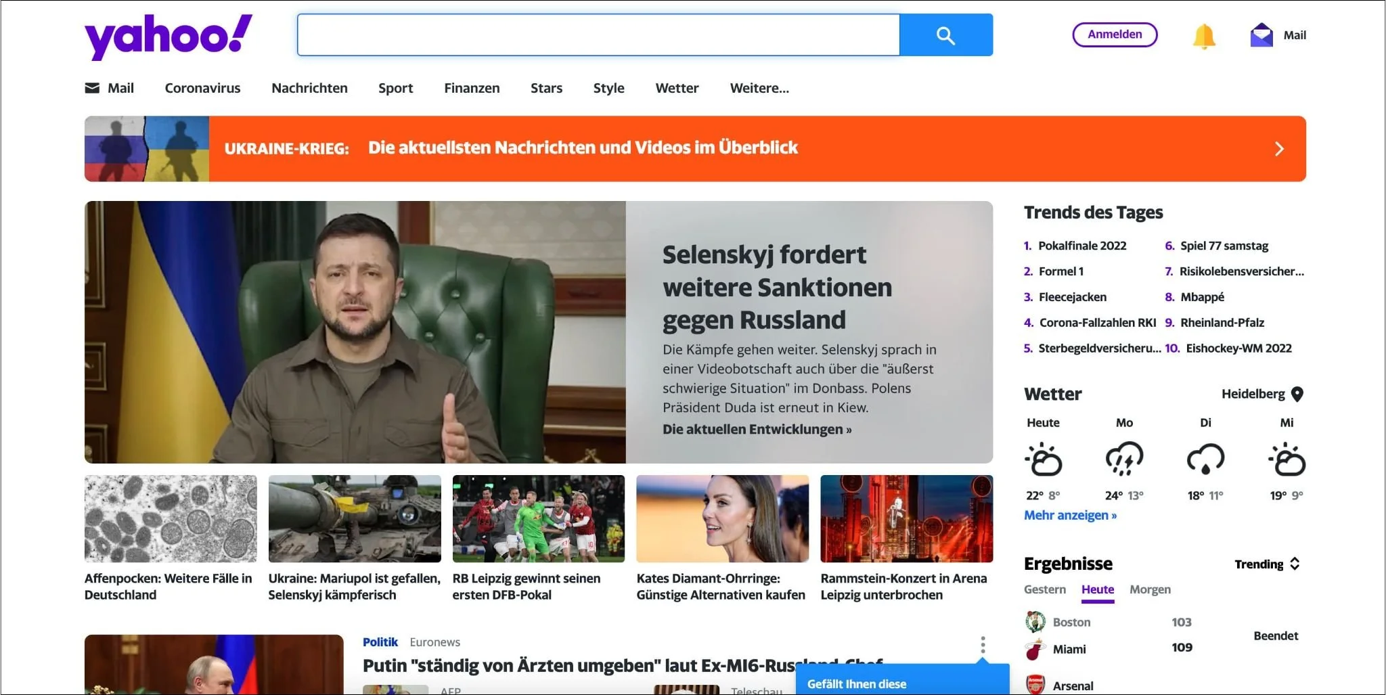Click Miami Heat team logo
Image resolution: width=1386 pixels, height=695 pixels.
pos(1035,649)
